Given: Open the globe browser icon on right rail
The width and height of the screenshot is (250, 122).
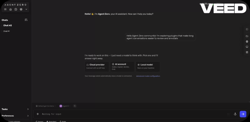Looking at the screenshot, I should point(247,42).
